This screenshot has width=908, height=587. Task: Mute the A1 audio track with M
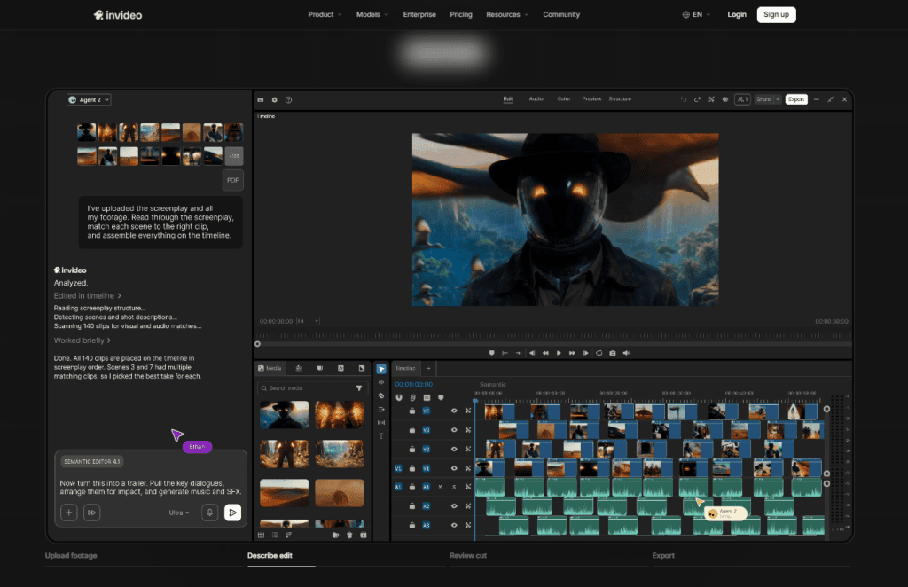(440, 488)
